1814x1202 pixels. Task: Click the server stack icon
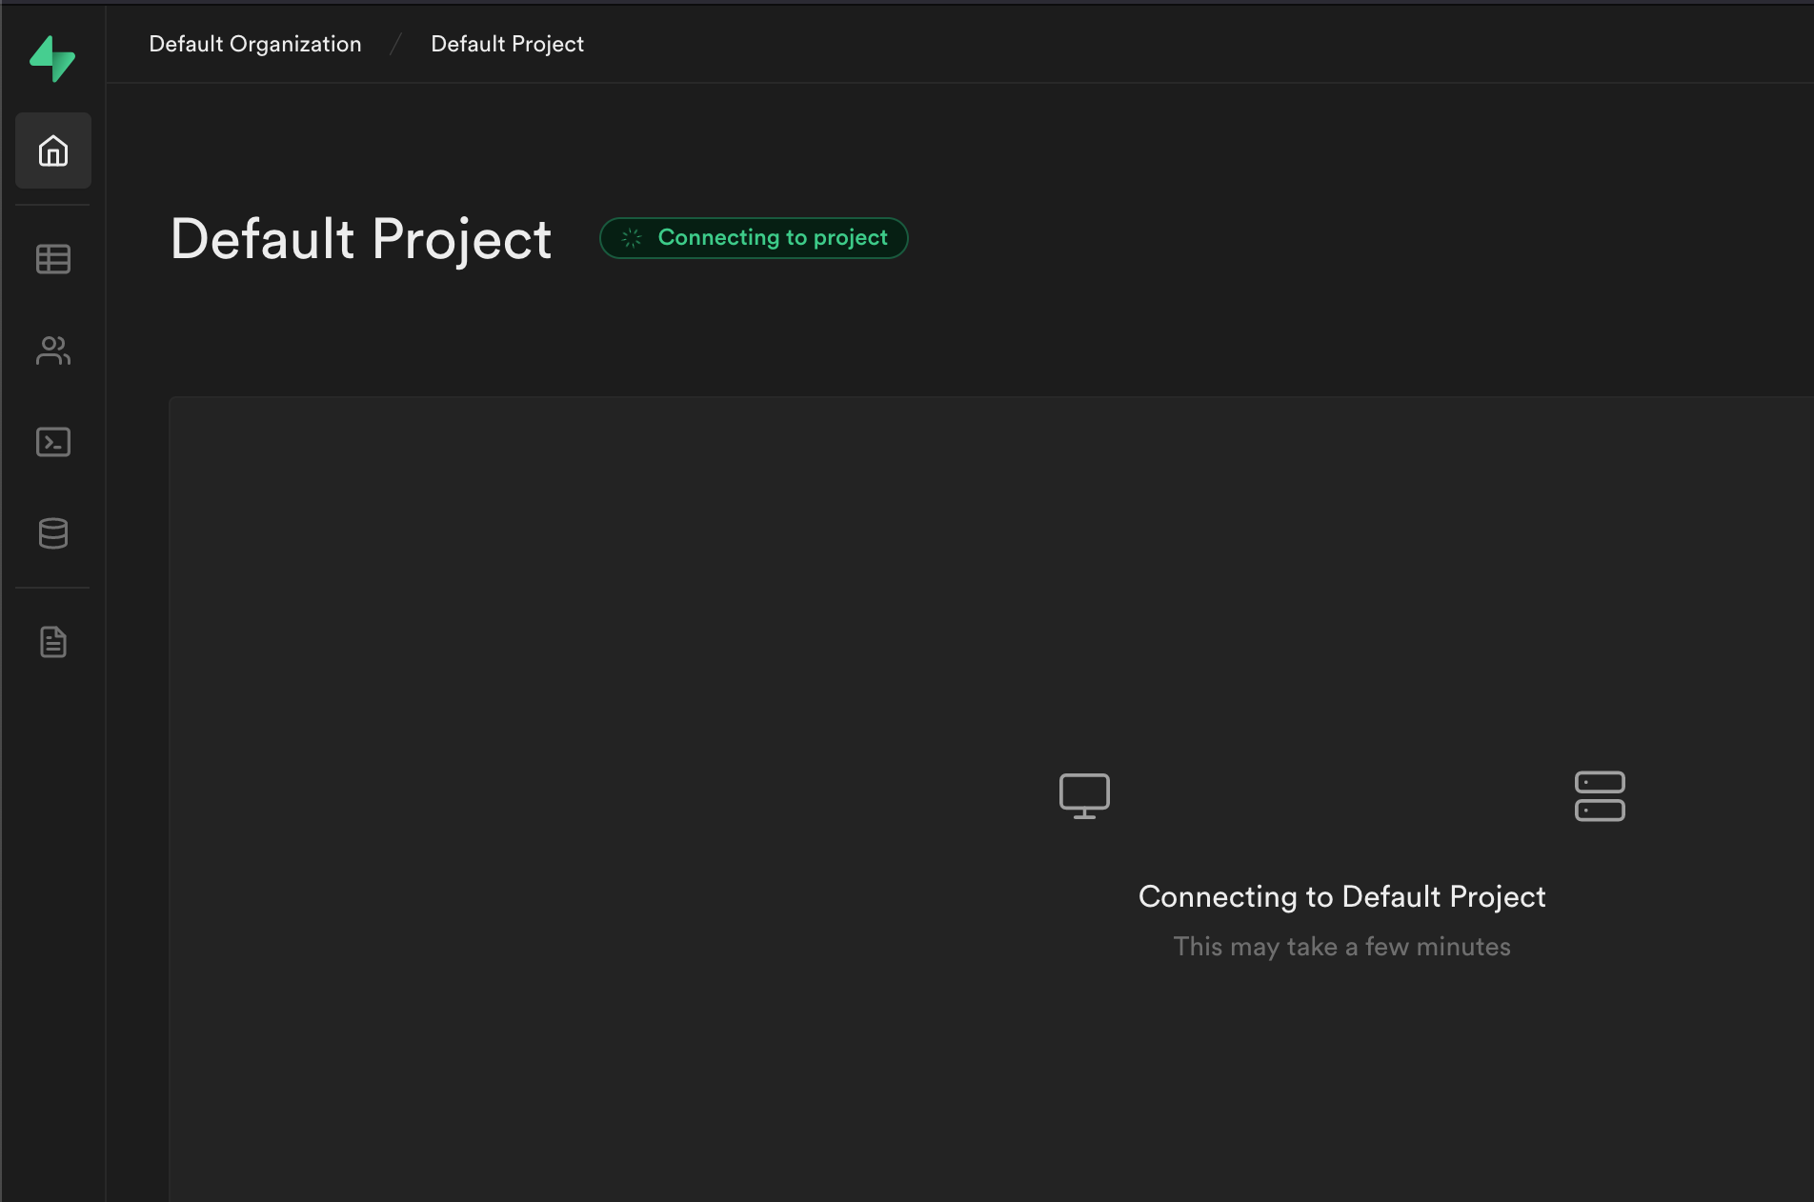point(1600,796)
